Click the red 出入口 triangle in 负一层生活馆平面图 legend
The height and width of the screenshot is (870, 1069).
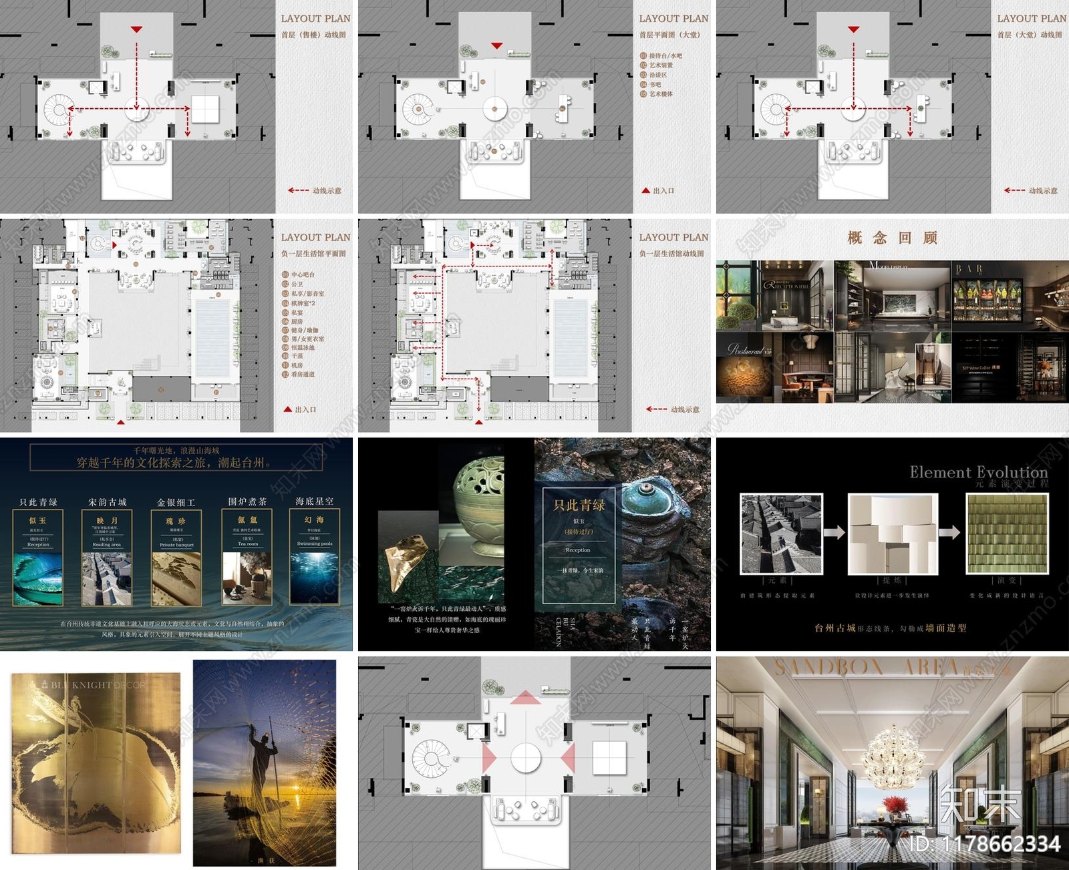point(287,409)
